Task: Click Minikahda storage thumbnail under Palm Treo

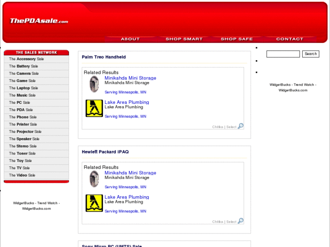Action: point(94,84)
